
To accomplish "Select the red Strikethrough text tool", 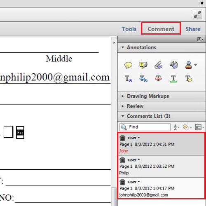I will pos(158,79).
